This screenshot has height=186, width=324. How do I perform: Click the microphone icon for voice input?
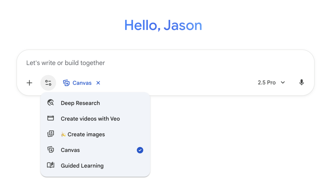pos(301,83)
